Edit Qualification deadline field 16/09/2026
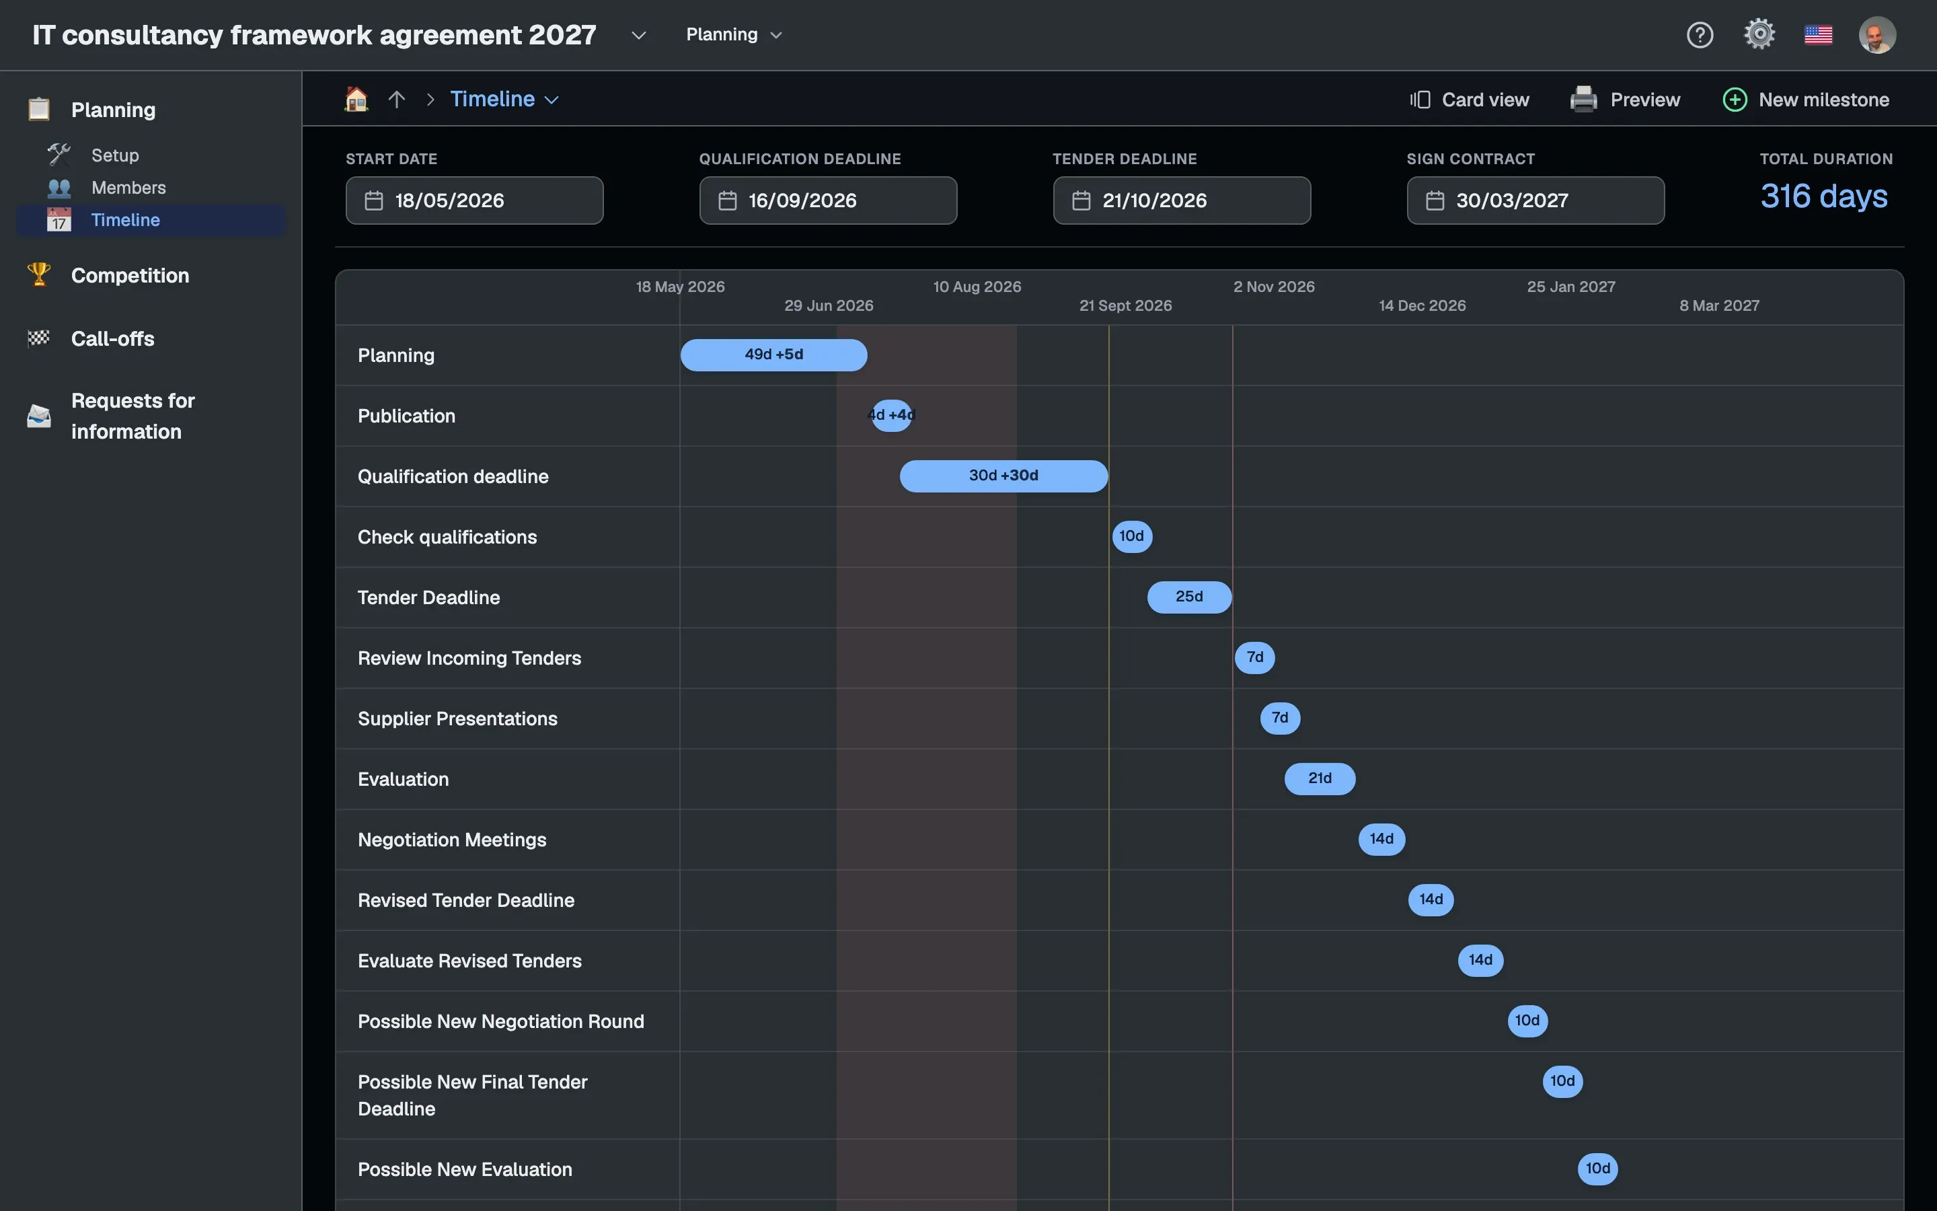The width and height of the screenshot is (1937, 1211). [x=828, y=200]
